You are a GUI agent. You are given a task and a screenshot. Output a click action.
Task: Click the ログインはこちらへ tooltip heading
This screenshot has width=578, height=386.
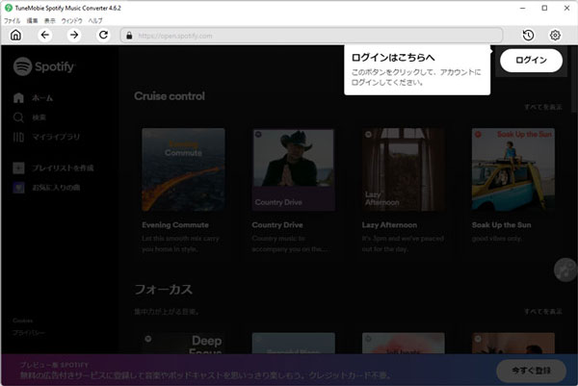tap(393, 58)
